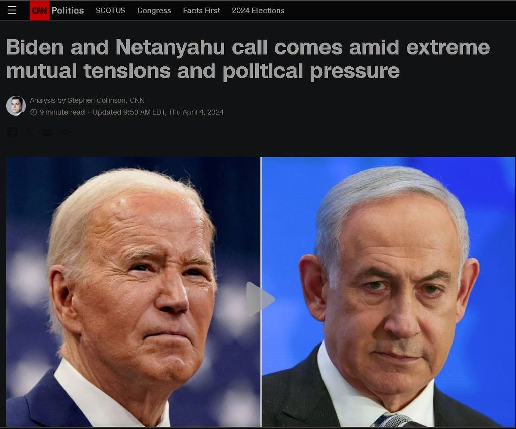This screenshot has width=516, height=429.
Task: Click the red CNN logo
Action: click(x=39, y=10)
